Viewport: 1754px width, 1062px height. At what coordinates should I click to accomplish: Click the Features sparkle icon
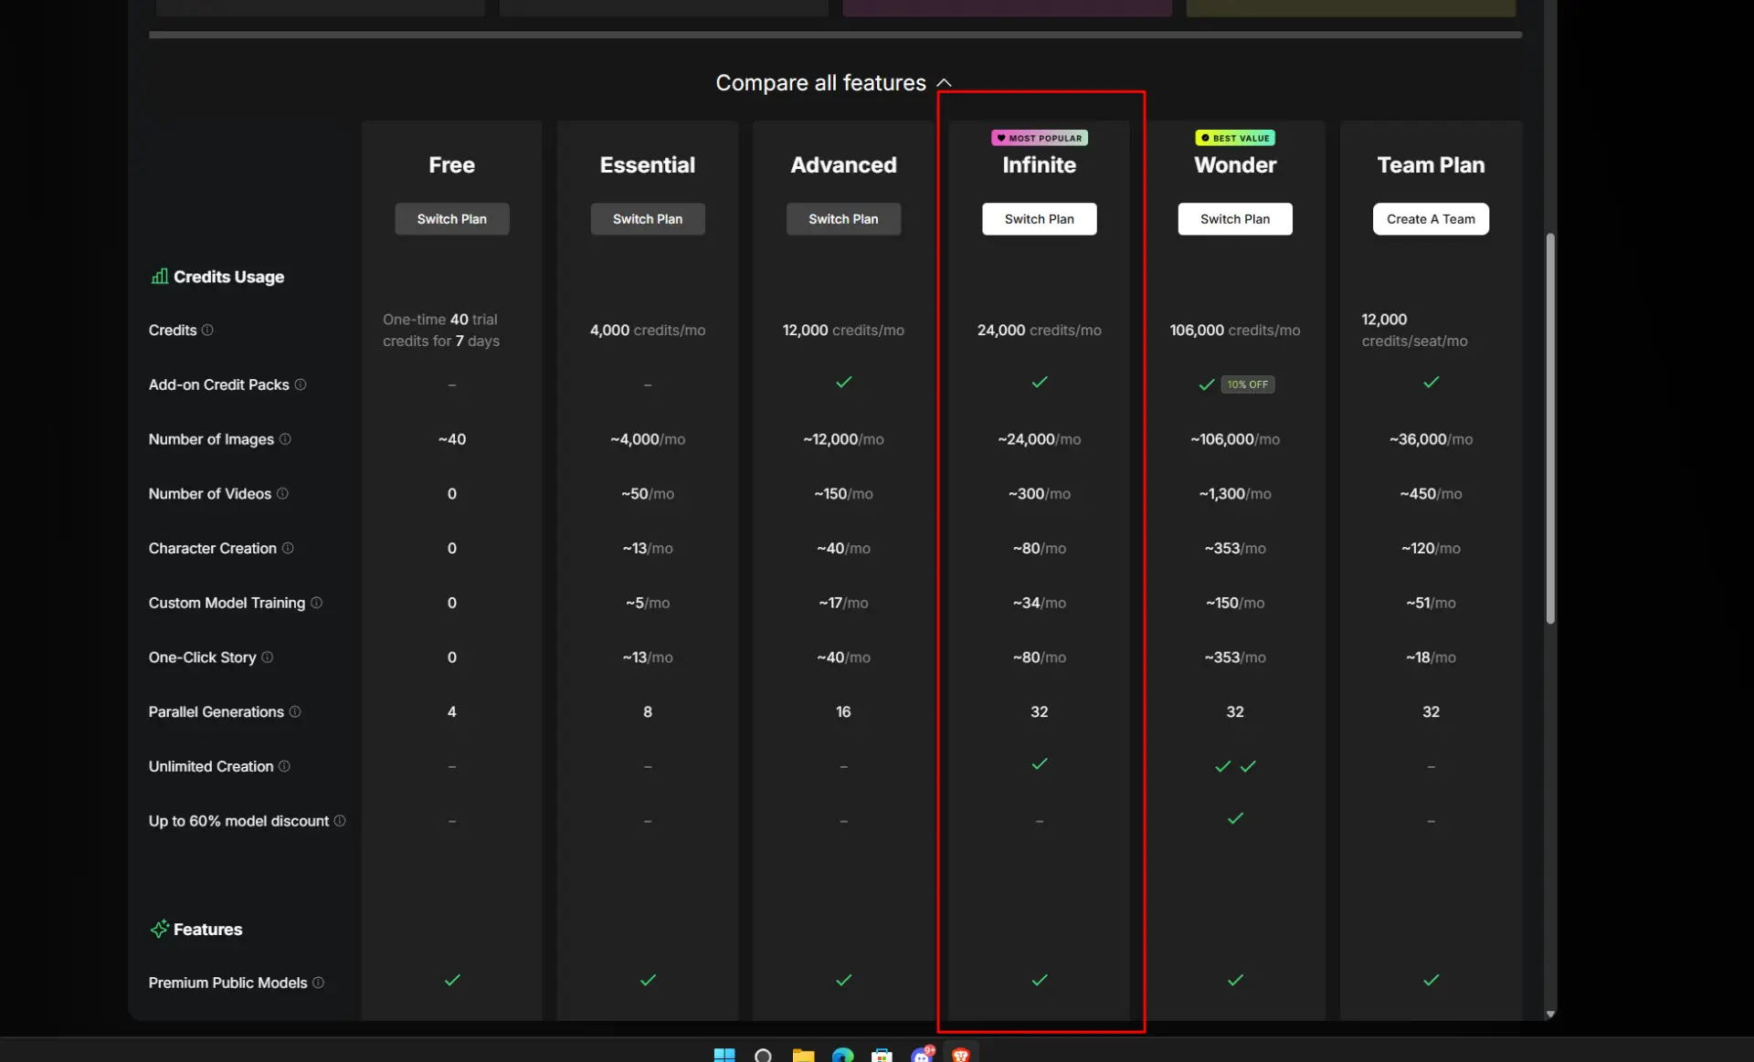pos(159,929)
